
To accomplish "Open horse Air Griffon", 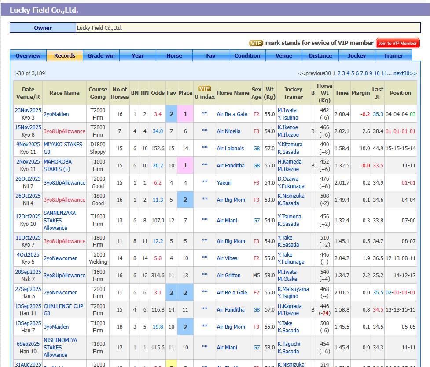I will pyautogui.click(x=228, y=276).
